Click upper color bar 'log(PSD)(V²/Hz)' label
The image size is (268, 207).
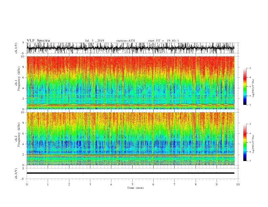(x=253, y=88)
